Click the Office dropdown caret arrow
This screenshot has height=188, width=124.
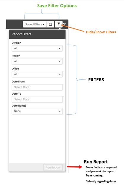coord(59,74)
